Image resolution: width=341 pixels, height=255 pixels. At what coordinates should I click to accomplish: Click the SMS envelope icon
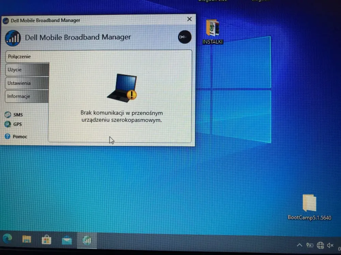[8, 115]
